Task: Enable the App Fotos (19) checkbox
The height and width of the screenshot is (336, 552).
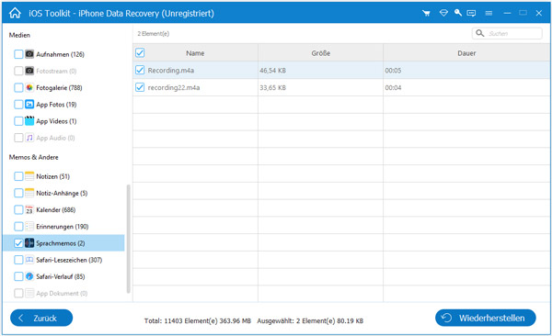Action: click(x=18, y=104)
